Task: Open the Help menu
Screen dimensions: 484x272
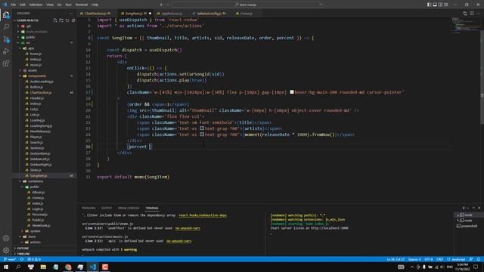Action: (95, 5)
